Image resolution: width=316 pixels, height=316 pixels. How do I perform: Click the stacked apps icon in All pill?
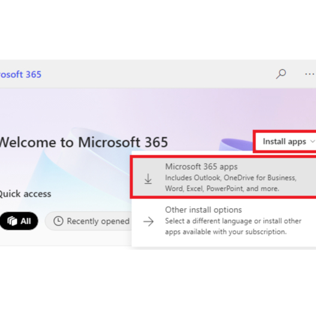click(x=13, y=221)
